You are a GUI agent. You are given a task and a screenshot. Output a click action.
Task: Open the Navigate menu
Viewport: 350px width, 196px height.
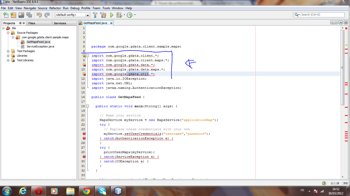30,8
